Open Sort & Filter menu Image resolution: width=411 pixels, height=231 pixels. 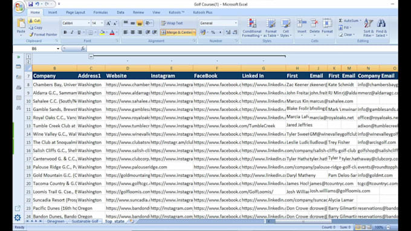pos(368,28)
